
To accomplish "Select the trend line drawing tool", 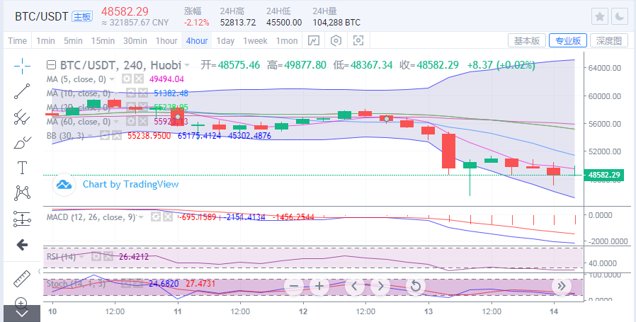I will pyautogui.click(x=22, y=91).
